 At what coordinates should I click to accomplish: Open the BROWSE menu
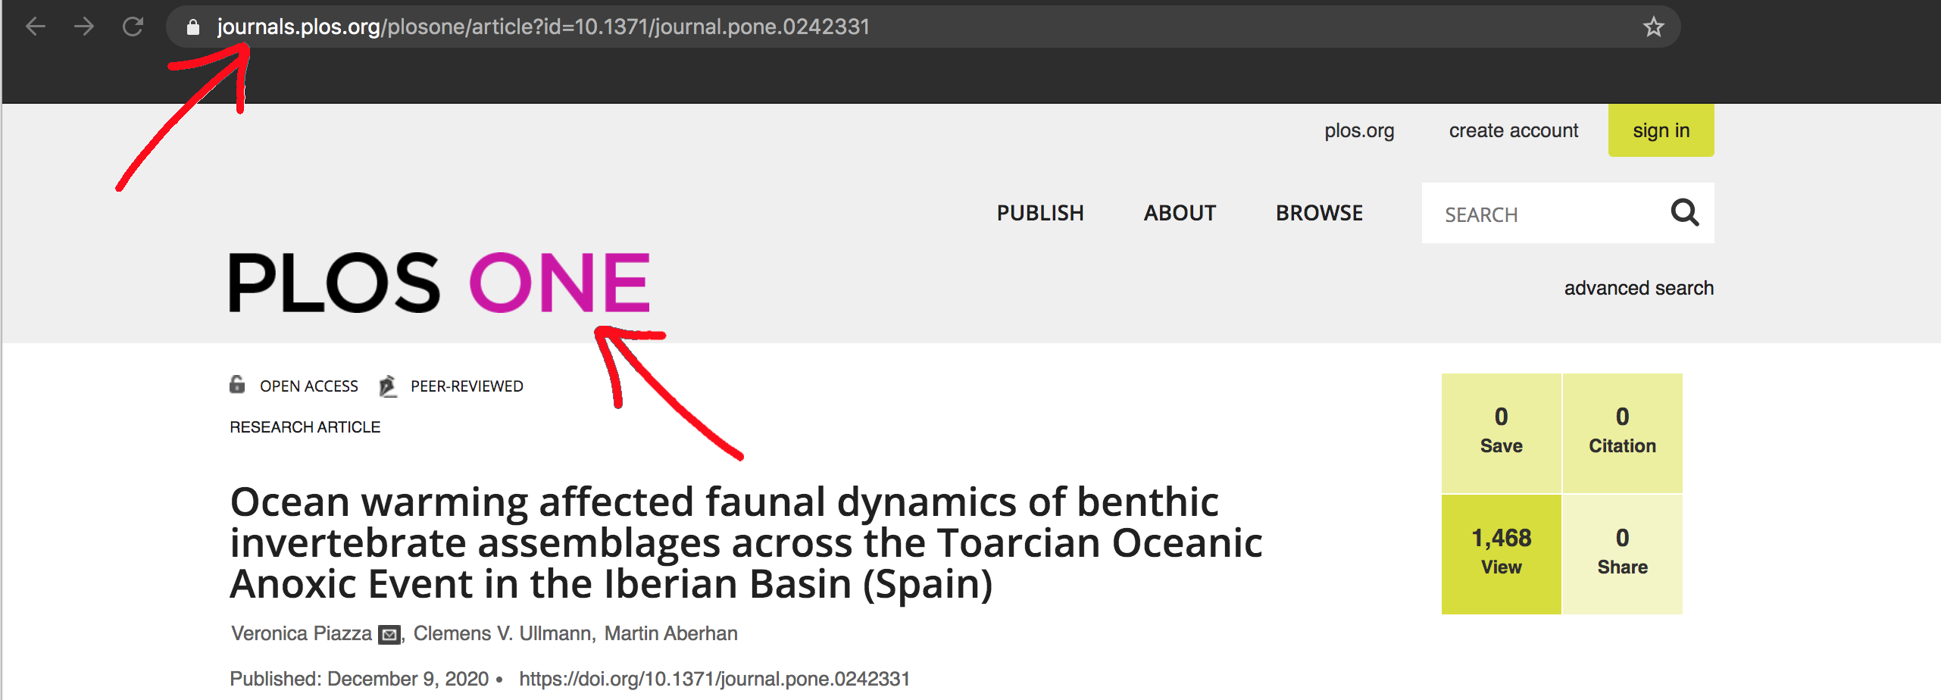1319,213
